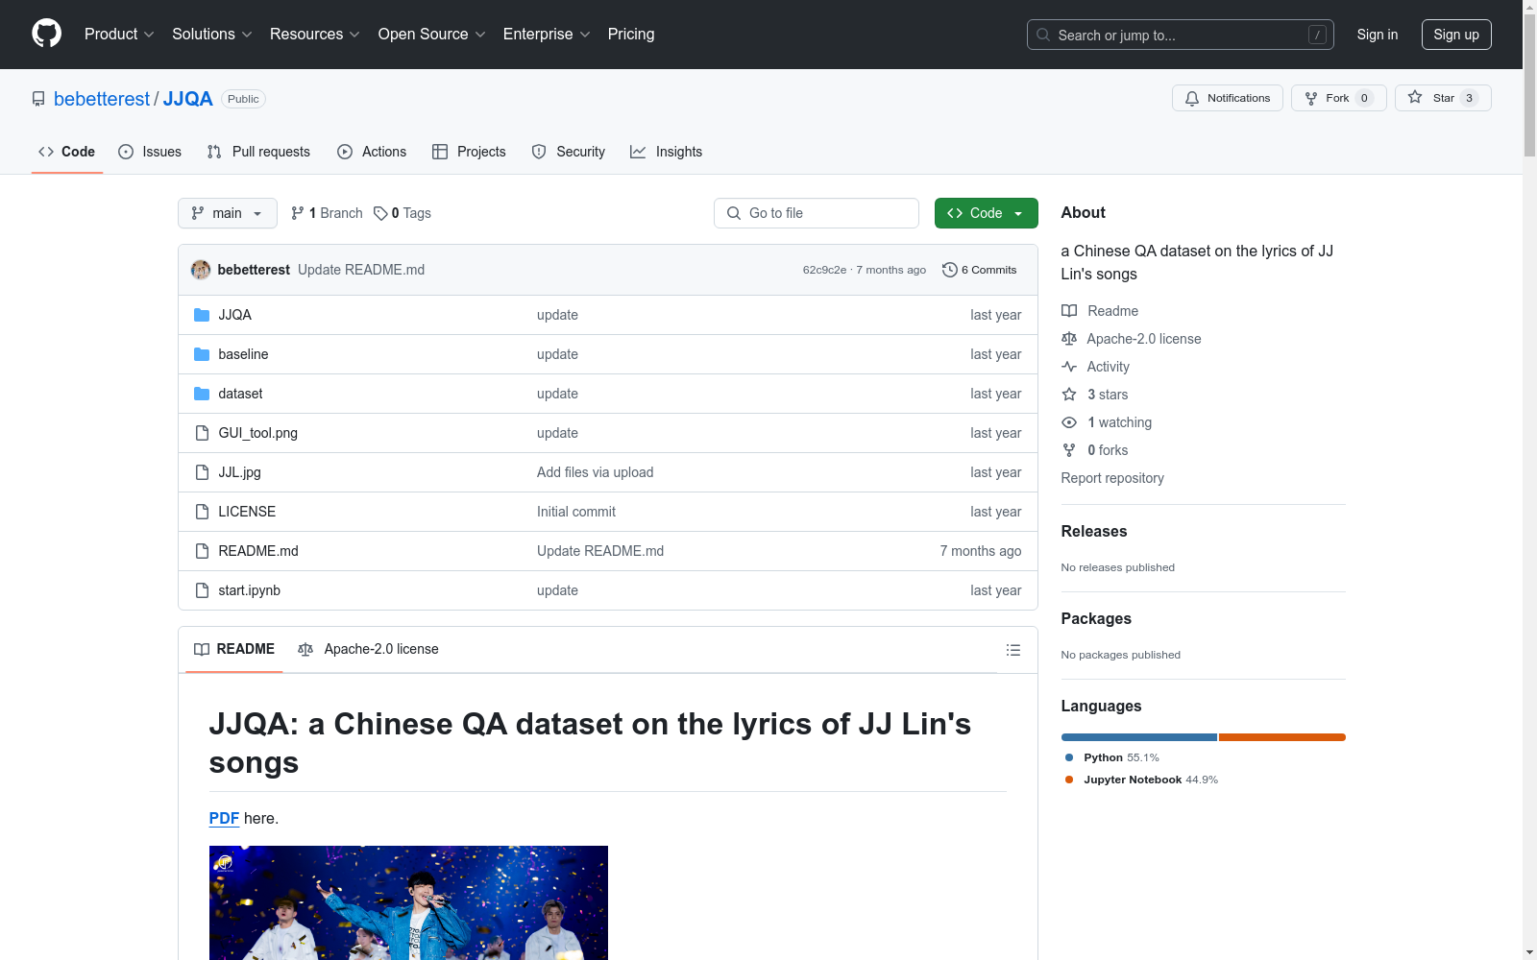Click the repository book icon beside bebetterest
The height and width of the screenshot is (960, 1537).
38,99
